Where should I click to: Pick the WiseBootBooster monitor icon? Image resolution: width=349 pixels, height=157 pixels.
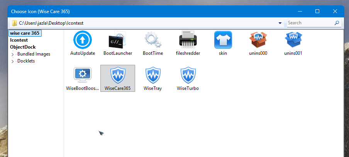click(x=82, y=75)
